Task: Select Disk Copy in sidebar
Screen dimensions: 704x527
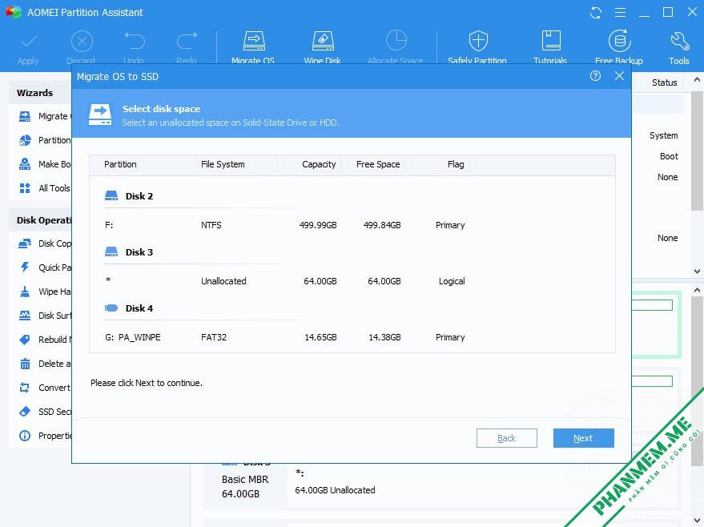Action: 44,243
